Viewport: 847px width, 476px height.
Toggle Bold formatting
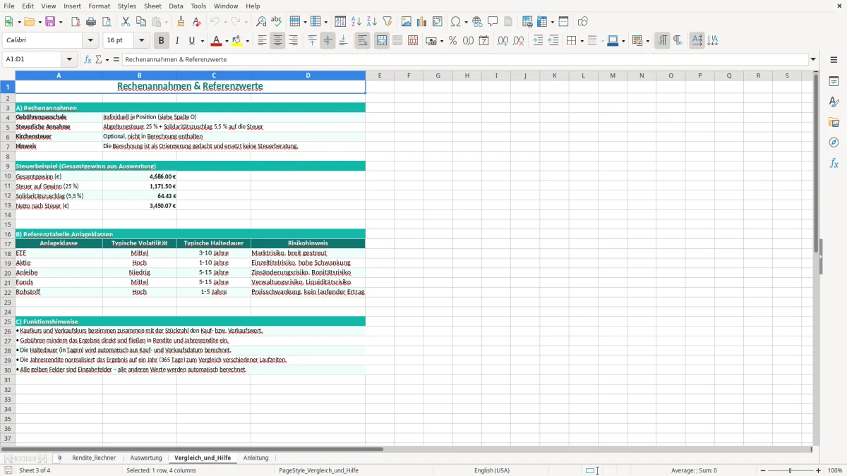tap(161, 41)
